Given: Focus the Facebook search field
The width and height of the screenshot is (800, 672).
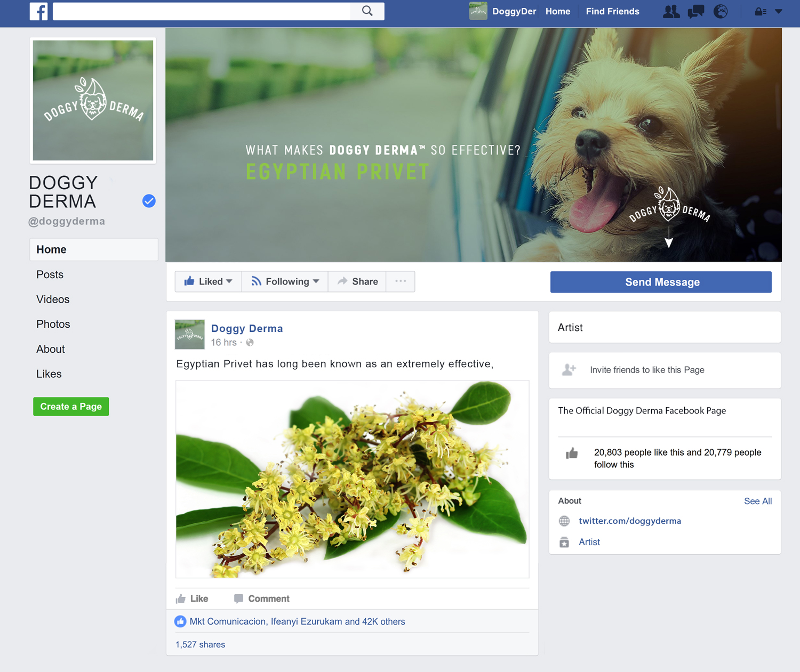Looking at the screenshot, I should click(x=202, y=11).
